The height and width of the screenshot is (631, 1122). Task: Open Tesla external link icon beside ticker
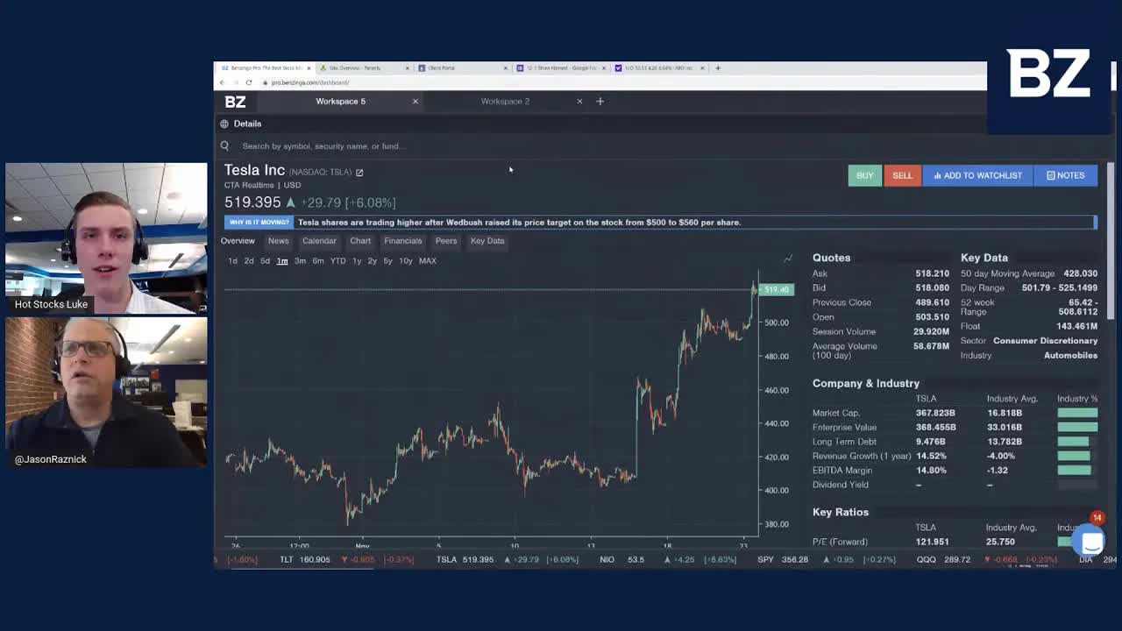point(359,173)
